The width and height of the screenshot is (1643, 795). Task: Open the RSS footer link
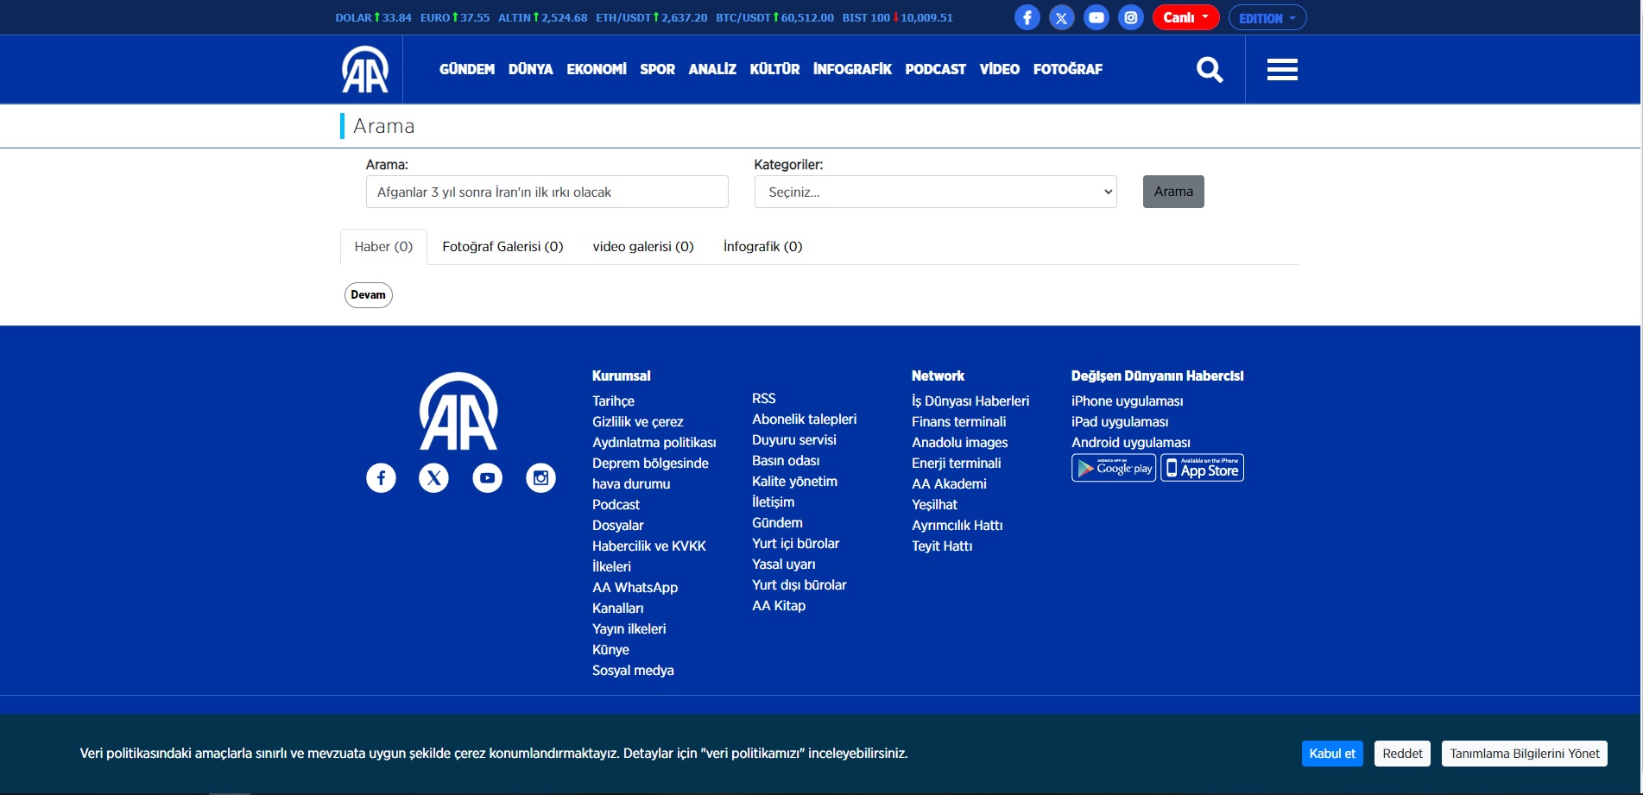click(x=763, y=399)
